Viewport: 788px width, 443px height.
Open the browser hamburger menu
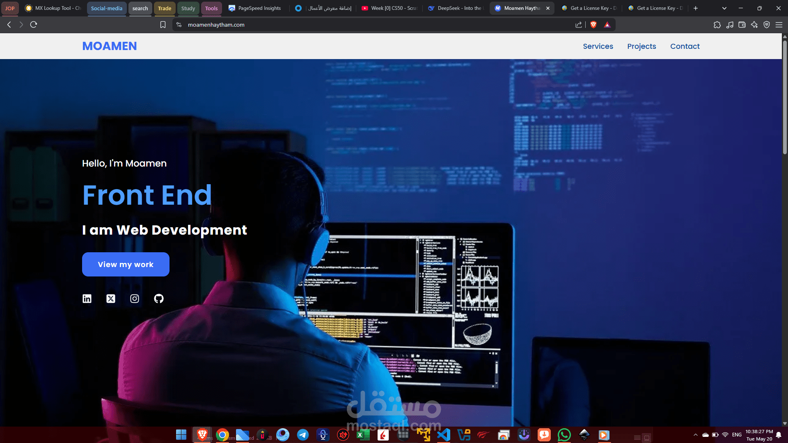tap(779, 25)
